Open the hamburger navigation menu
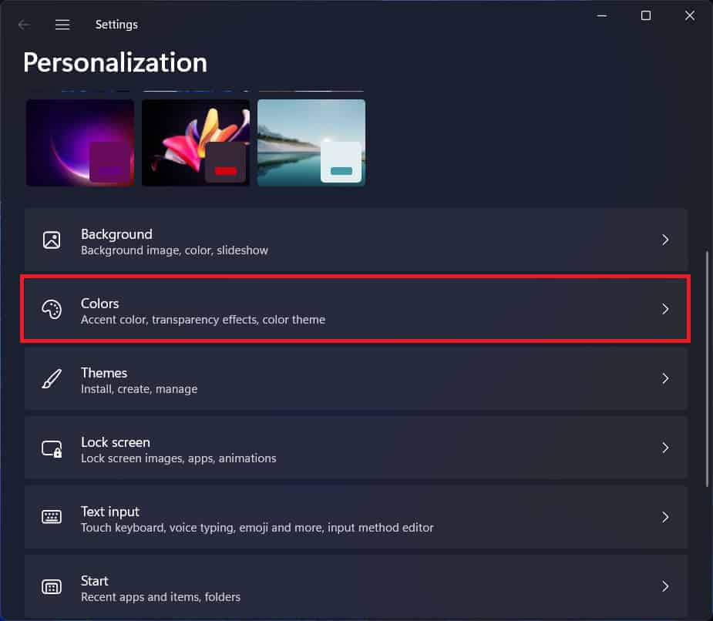Image resolution: width=713 pixels, height=621 pixels. tap(62, 25)
